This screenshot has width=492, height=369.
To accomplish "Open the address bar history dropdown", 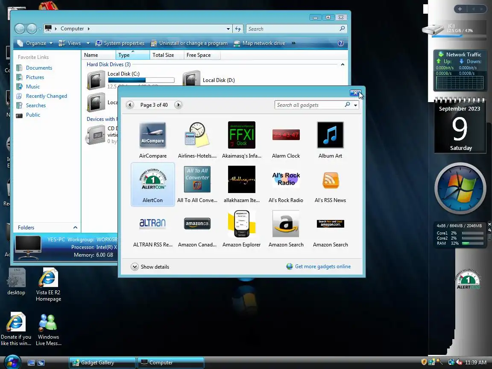I will [228, 29].
